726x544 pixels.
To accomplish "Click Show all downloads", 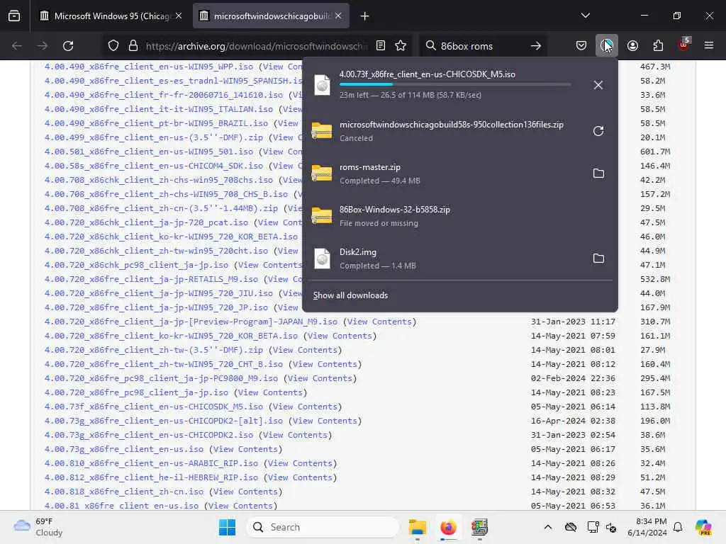I will pos(350,295).
